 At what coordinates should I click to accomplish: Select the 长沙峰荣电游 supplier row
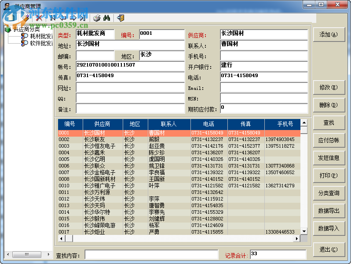pyautogui.click(x=179, y=225)
